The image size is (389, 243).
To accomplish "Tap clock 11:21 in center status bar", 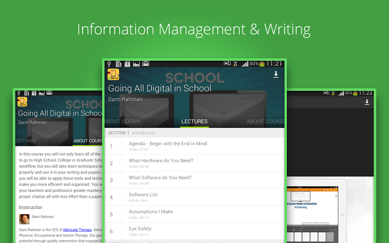I will coord(274,64).
